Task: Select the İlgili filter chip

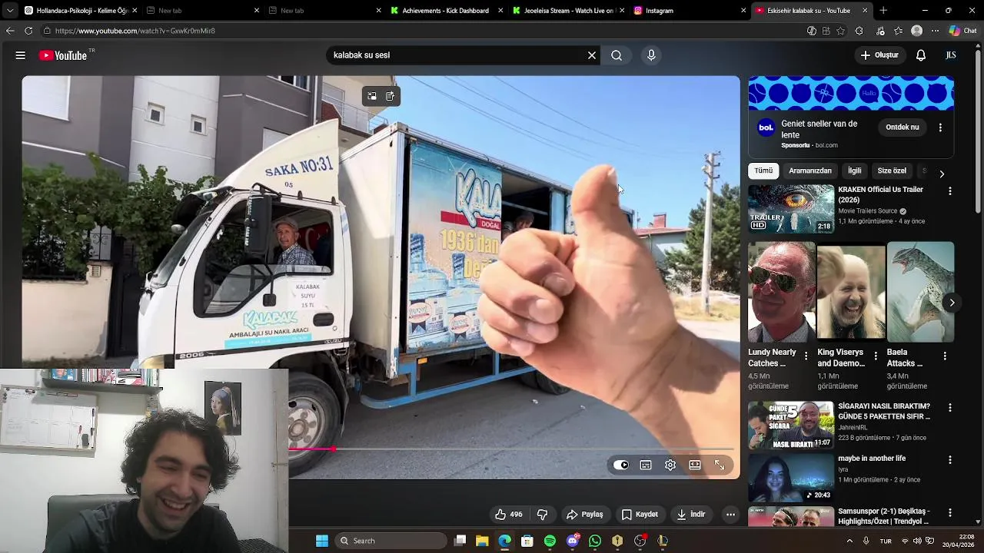Action: [855, 171]
